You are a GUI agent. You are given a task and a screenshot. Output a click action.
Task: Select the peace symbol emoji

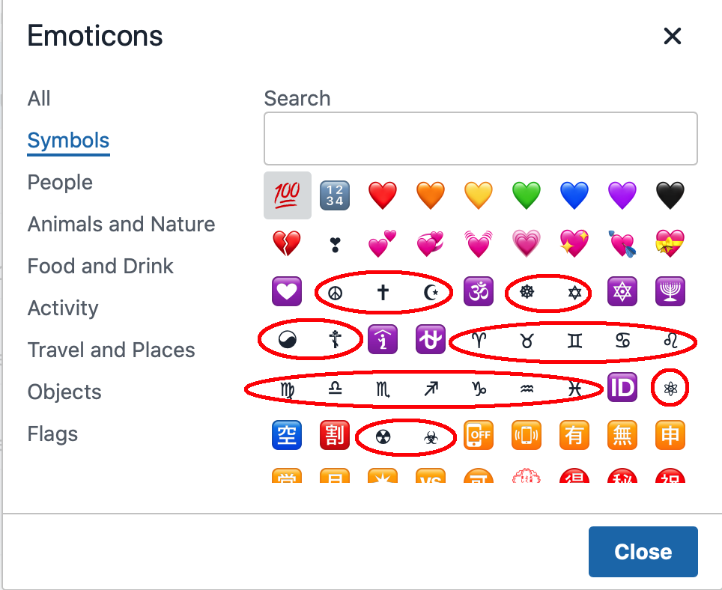coord(335,292)
